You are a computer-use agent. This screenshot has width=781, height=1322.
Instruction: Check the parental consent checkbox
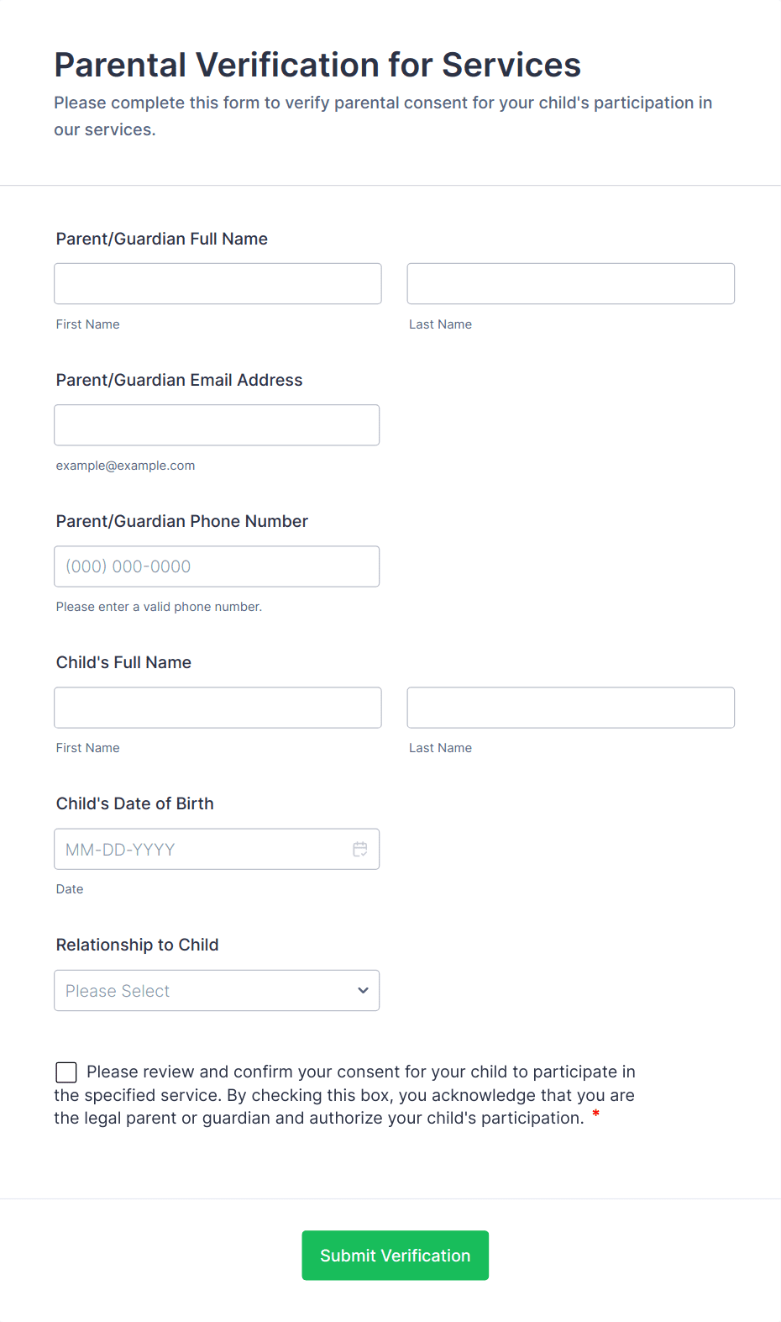[x=66, y=1072]
